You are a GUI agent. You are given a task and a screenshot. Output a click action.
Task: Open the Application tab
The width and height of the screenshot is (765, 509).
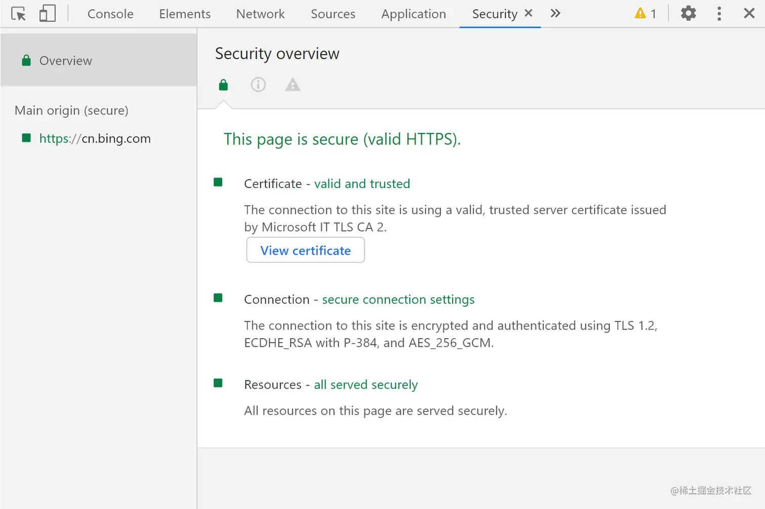413,14
